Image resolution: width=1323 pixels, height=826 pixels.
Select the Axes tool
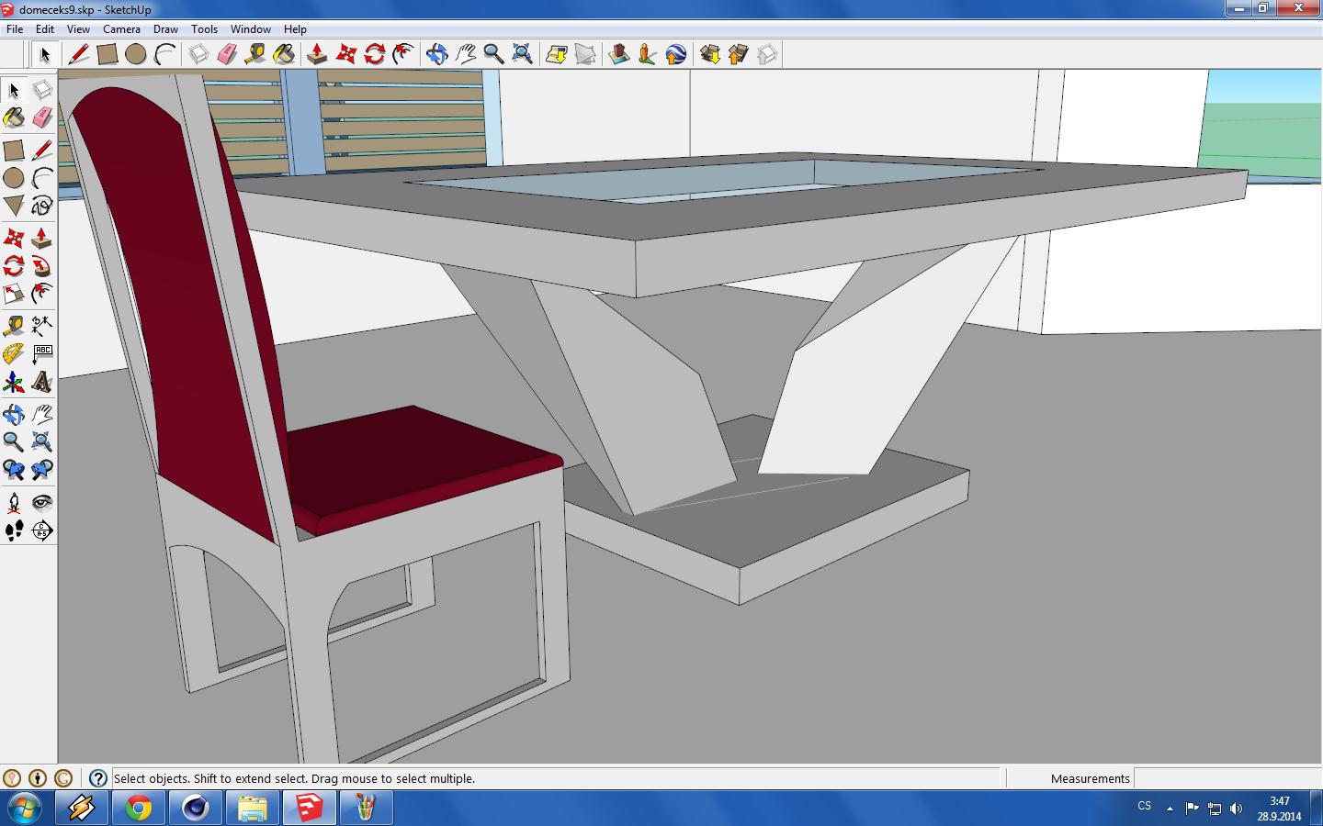click(14, 382)
